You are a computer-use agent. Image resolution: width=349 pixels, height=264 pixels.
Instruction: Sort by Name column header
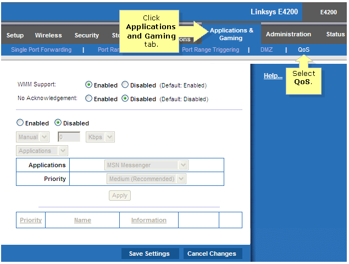click(82, 220)
